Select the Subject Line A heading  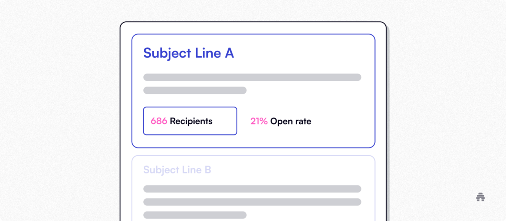[188, 53]
